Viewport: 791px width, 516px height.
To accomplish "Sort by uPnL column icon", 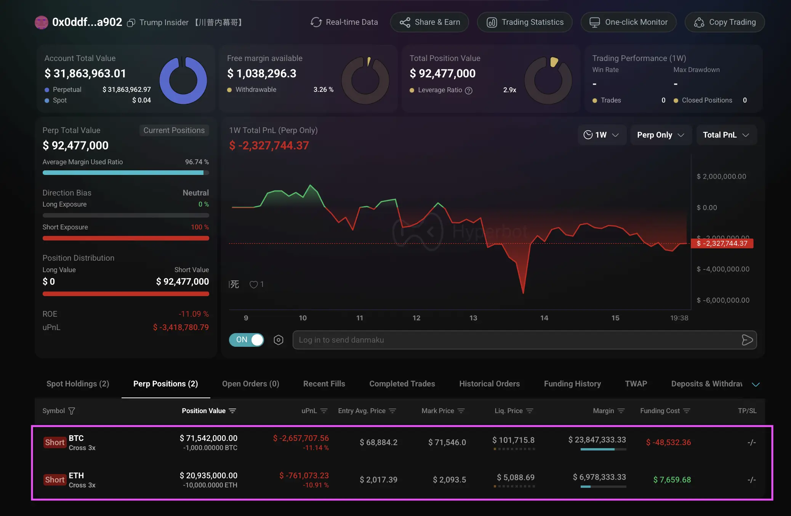I will [324, 411].
